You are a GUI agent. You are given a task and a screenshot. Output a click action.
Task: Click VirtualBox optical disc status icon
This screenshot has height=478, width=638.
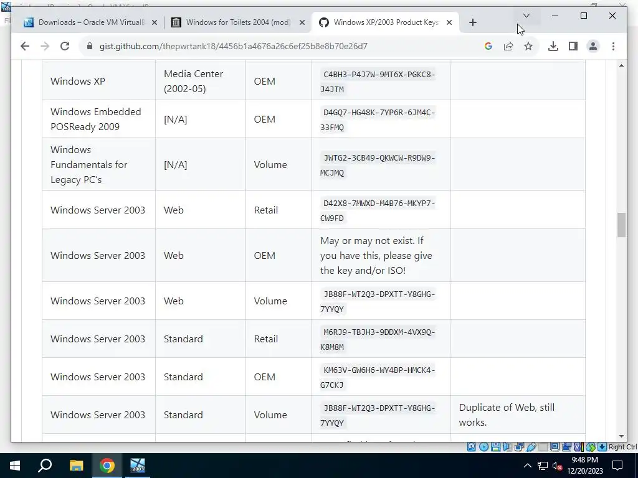(483, 447)
